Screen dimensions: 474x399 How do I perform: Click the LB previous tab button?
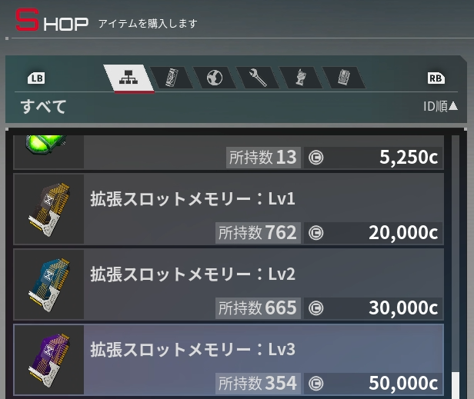[x=36, y=78]
